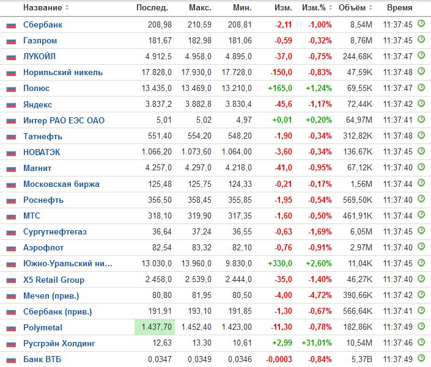This screenshot has height=367, width=431.
Task: Click the Russian flag next to X5 Retail Group
Action: click(x=11, y=280)
